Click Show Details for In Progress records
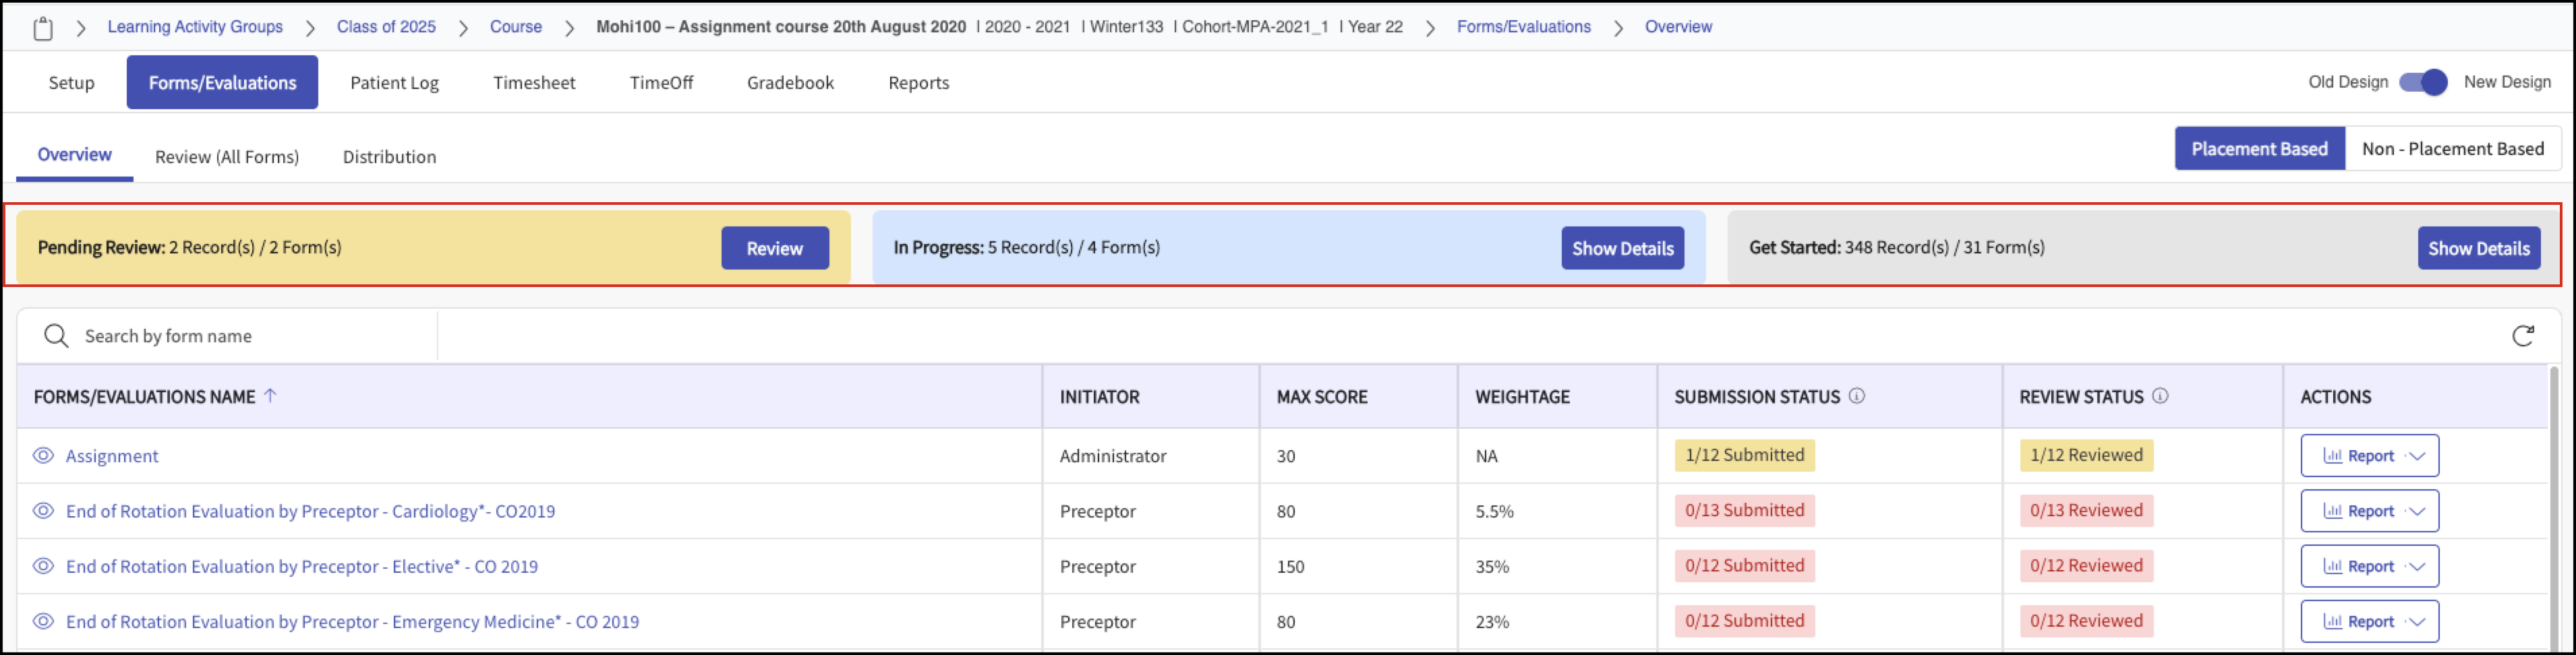 coord(1622,248)
